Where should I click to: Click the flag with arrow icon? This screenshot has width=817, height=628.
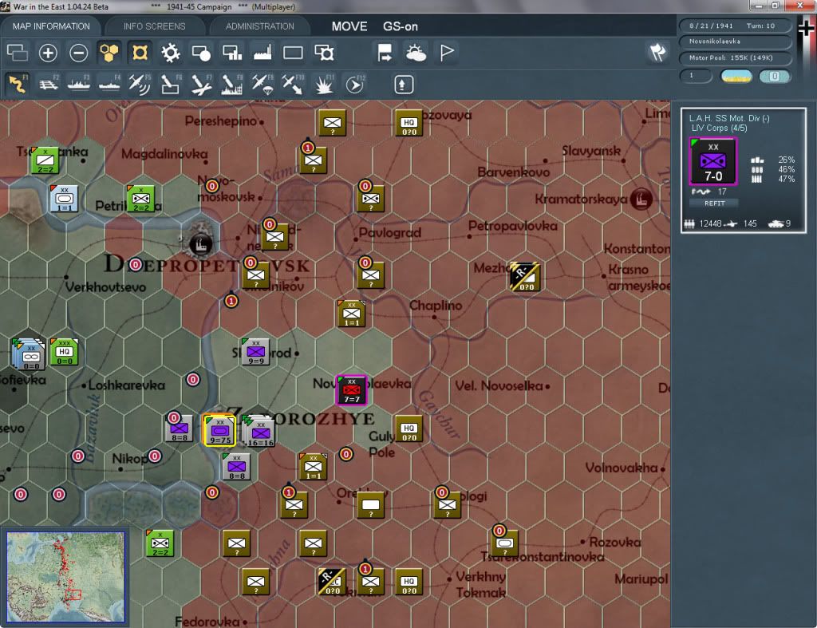click(385, 53)
